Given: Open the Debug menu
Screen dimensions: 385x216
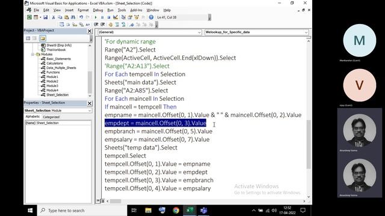Looking at the screenshot, I should pos(98,10).
